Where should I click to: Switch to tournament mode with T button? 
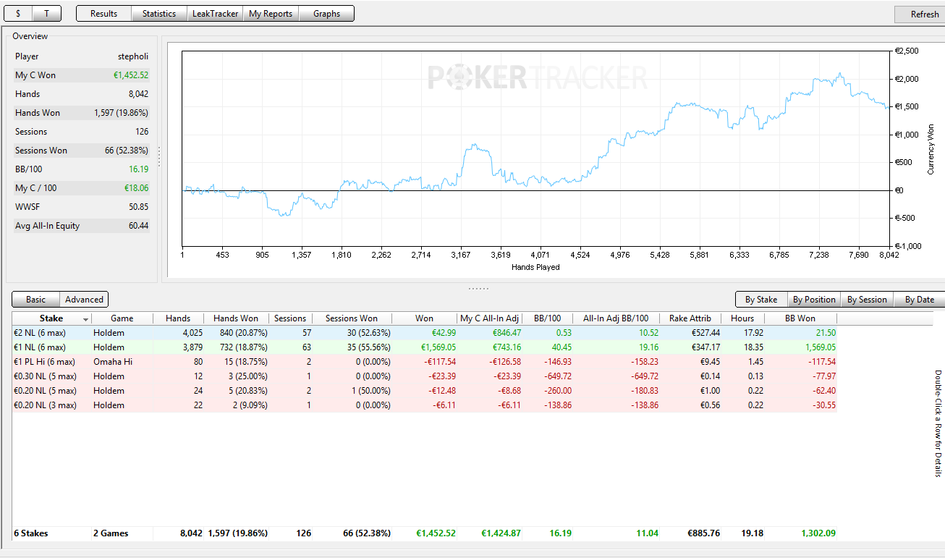pyautogui.click(x=47, y=14)
